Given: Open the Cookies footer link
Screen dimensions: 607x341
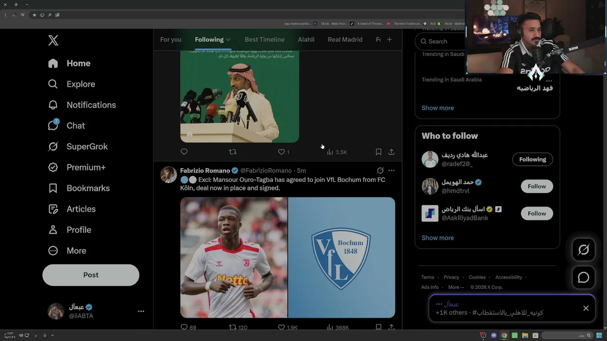Looking at the screenshot, I should [x=477, y=277].
